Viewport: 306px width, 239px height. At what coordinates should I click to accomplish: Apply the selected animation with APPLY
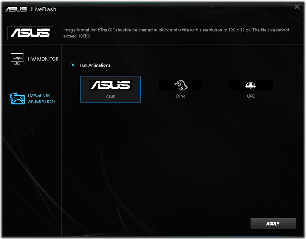point(273,224)
